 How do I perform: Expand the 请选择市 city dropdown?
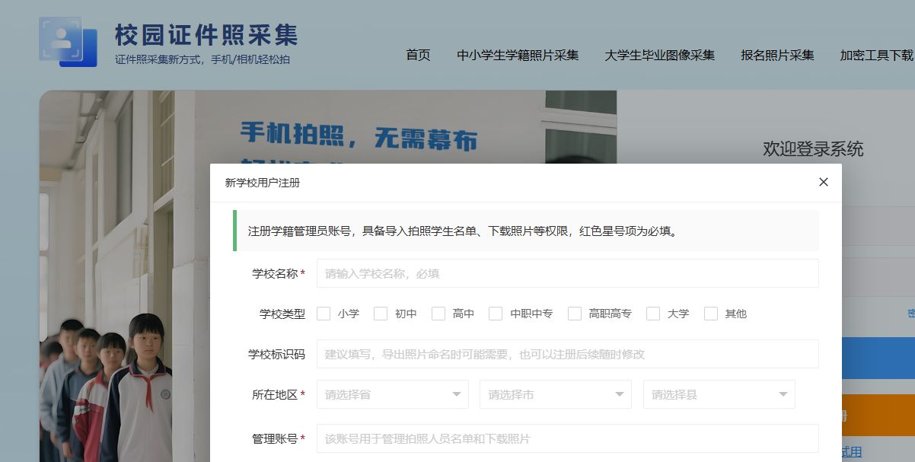coord(555,394)
